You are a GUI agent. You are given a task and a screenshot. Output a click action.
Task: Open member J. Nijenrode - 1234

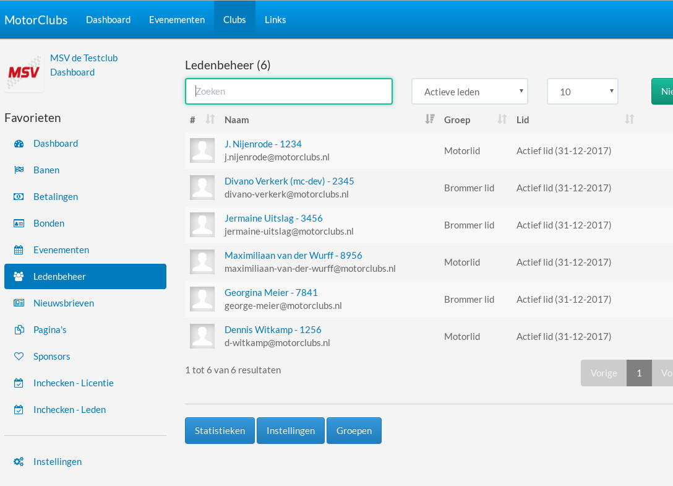263,144
